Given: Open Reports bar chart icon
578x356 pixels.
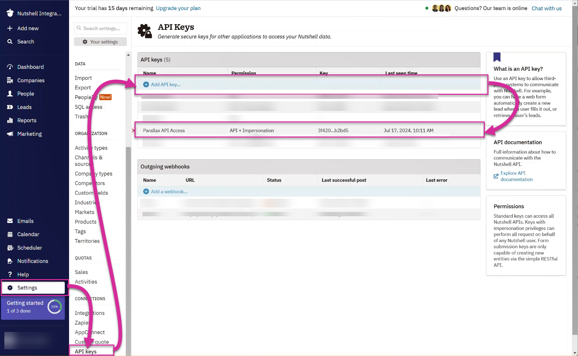Looking at the screenshot, I should (x=10, y=120).
